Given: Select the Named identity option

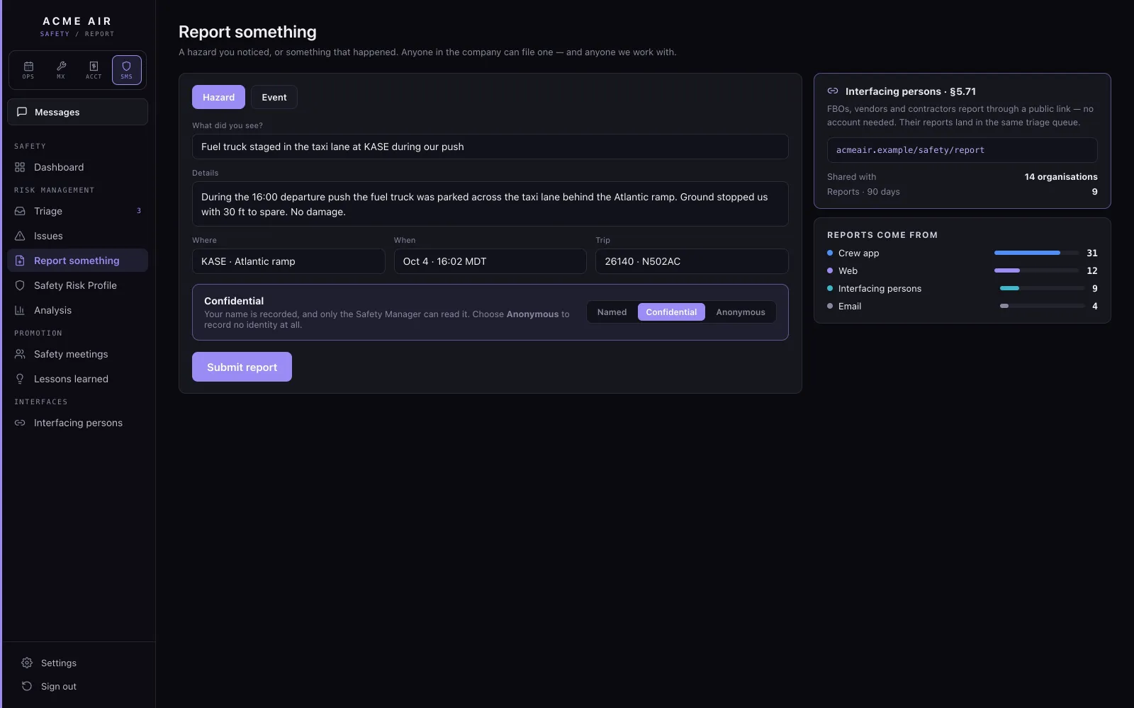Looking at the screenshot, I should (x=612, y=312).
